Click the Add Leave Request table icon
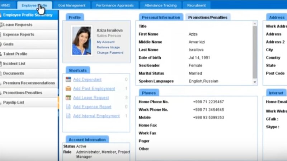The image size is (287, 161). tap(68, 98)
